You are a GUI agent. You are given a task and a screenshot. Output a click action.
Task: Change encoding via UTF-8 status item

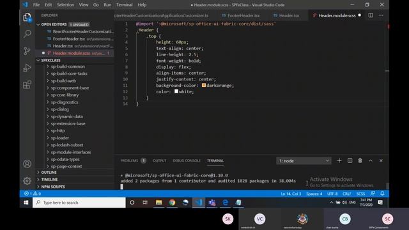[x=332, y=194]
